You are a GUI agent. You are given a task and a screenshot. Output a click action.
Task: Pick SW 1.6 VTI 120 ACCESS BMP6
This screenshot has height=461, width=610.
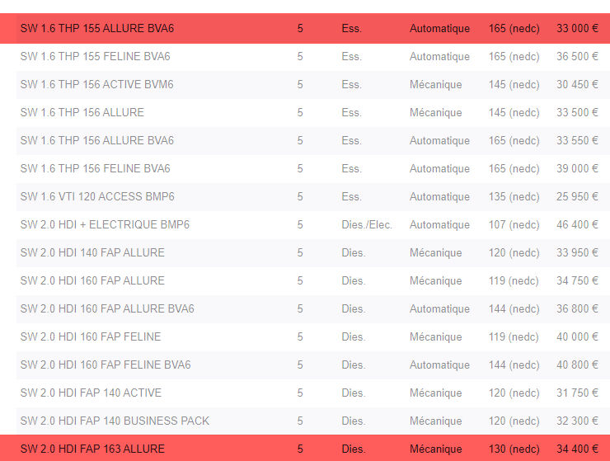313,196
